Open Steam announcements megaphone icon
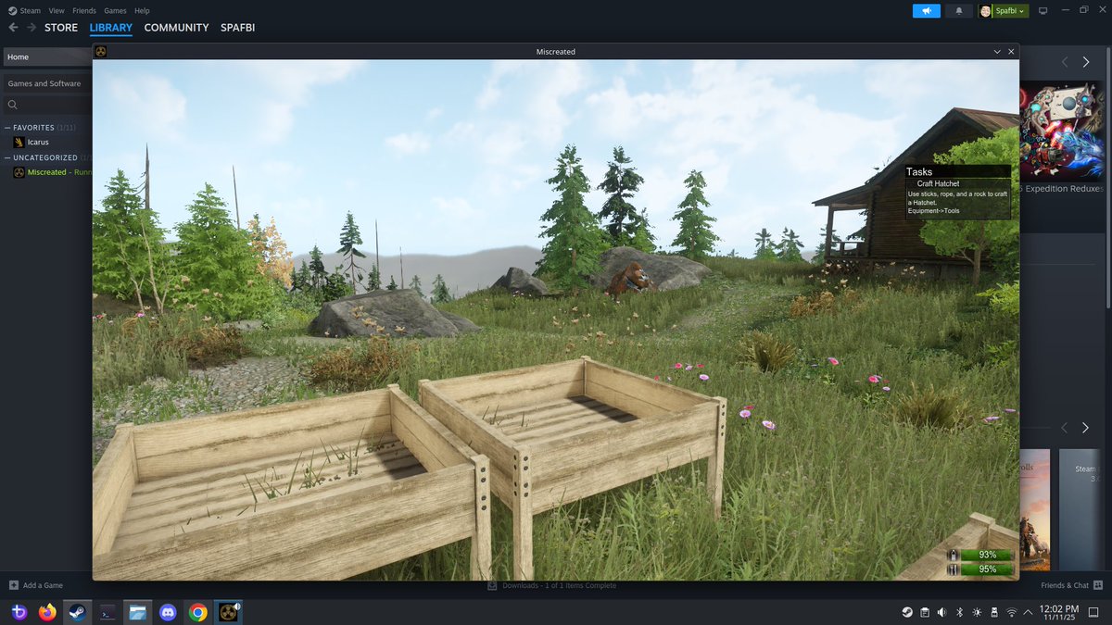Image resolution: width=1112 pixels, height=625 pixels. [x=927, y=10]
